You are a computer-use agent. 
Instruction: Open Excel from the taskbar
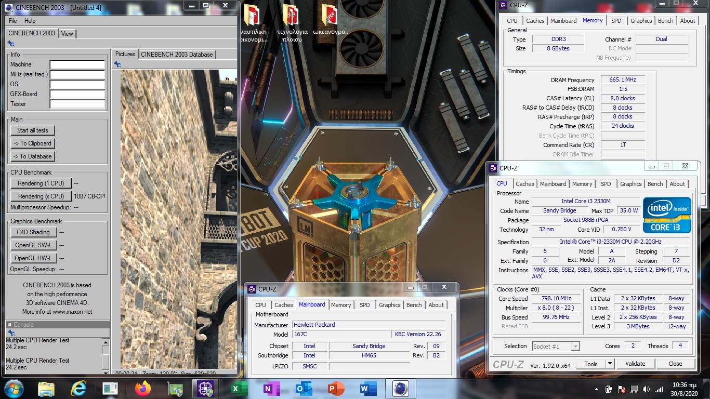239,389
